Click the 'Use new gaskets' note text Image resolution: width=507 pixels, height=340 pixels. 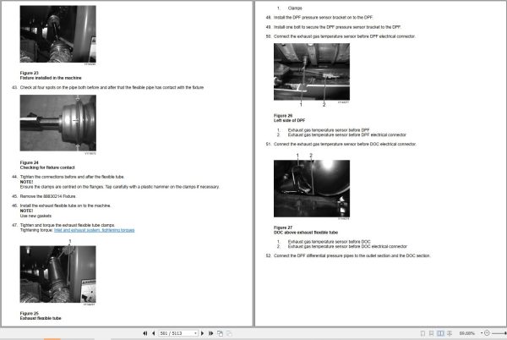pyautogui.click(x=35, y=216)
